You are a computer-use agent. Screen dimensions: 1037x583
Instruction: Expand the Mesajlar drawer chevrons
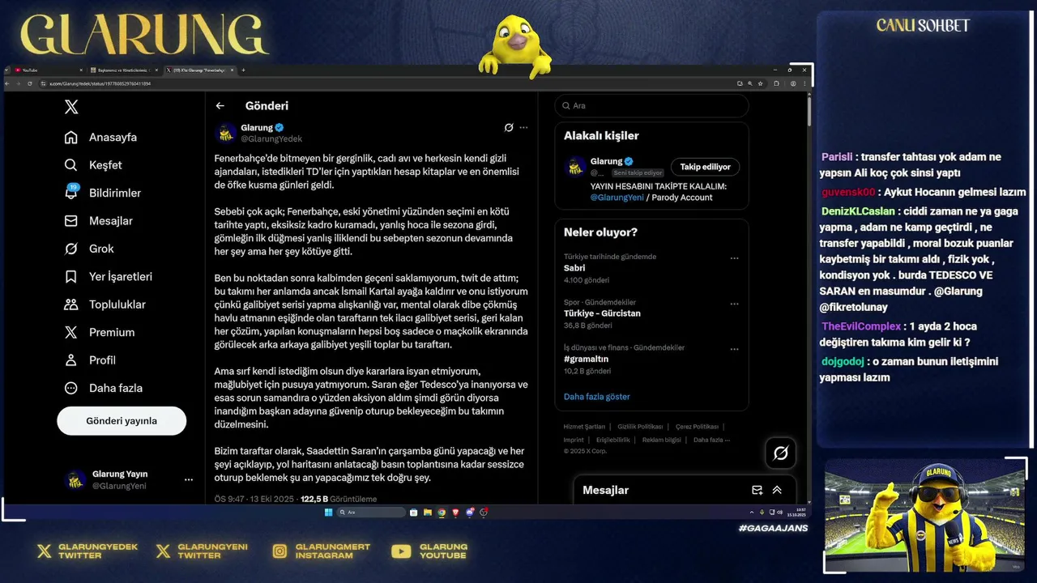point(777,490)
